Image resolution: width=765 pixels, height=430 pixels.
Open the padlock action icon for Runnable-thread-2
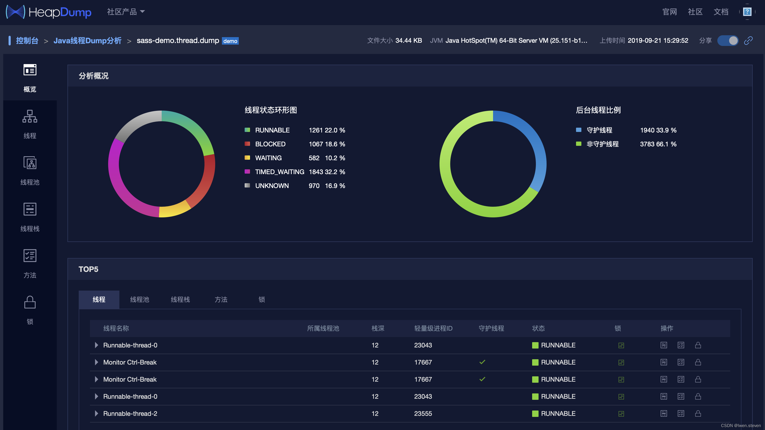point(698,413)
